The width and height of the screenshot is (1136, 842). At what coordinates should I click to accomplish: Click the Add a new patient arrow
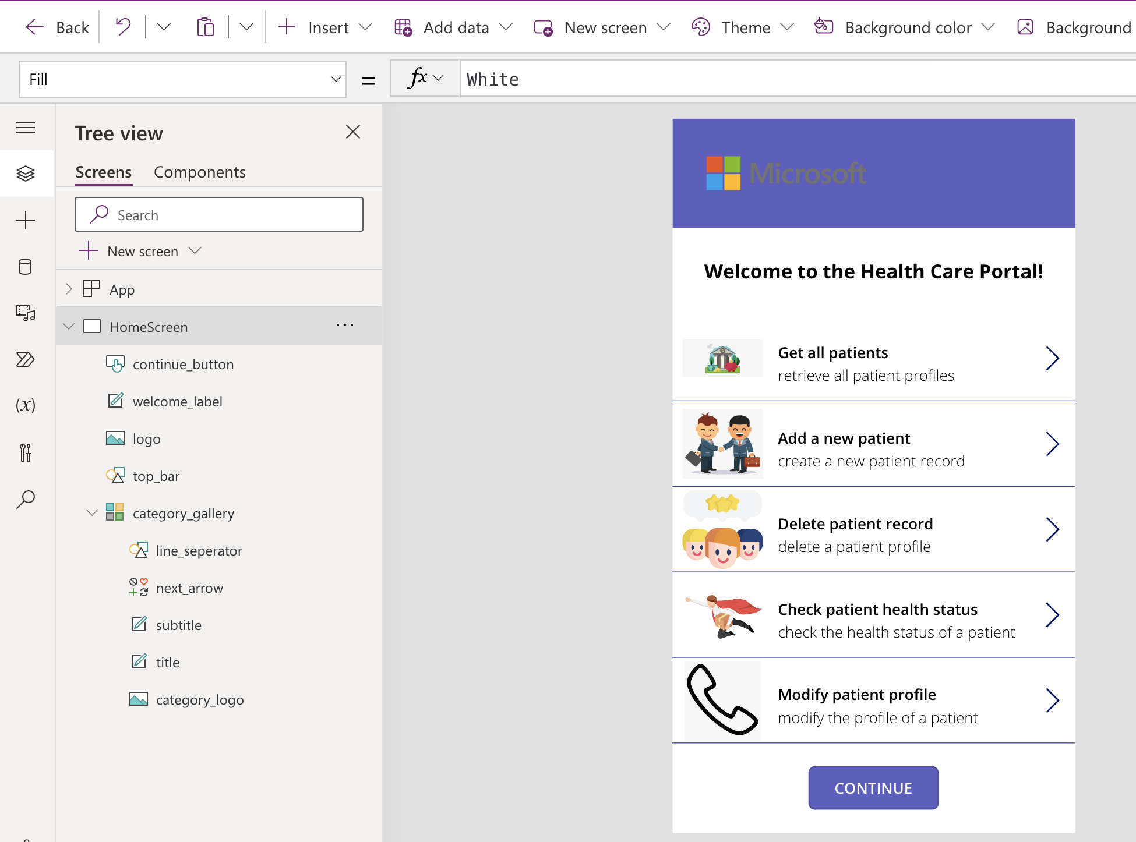1052,444
